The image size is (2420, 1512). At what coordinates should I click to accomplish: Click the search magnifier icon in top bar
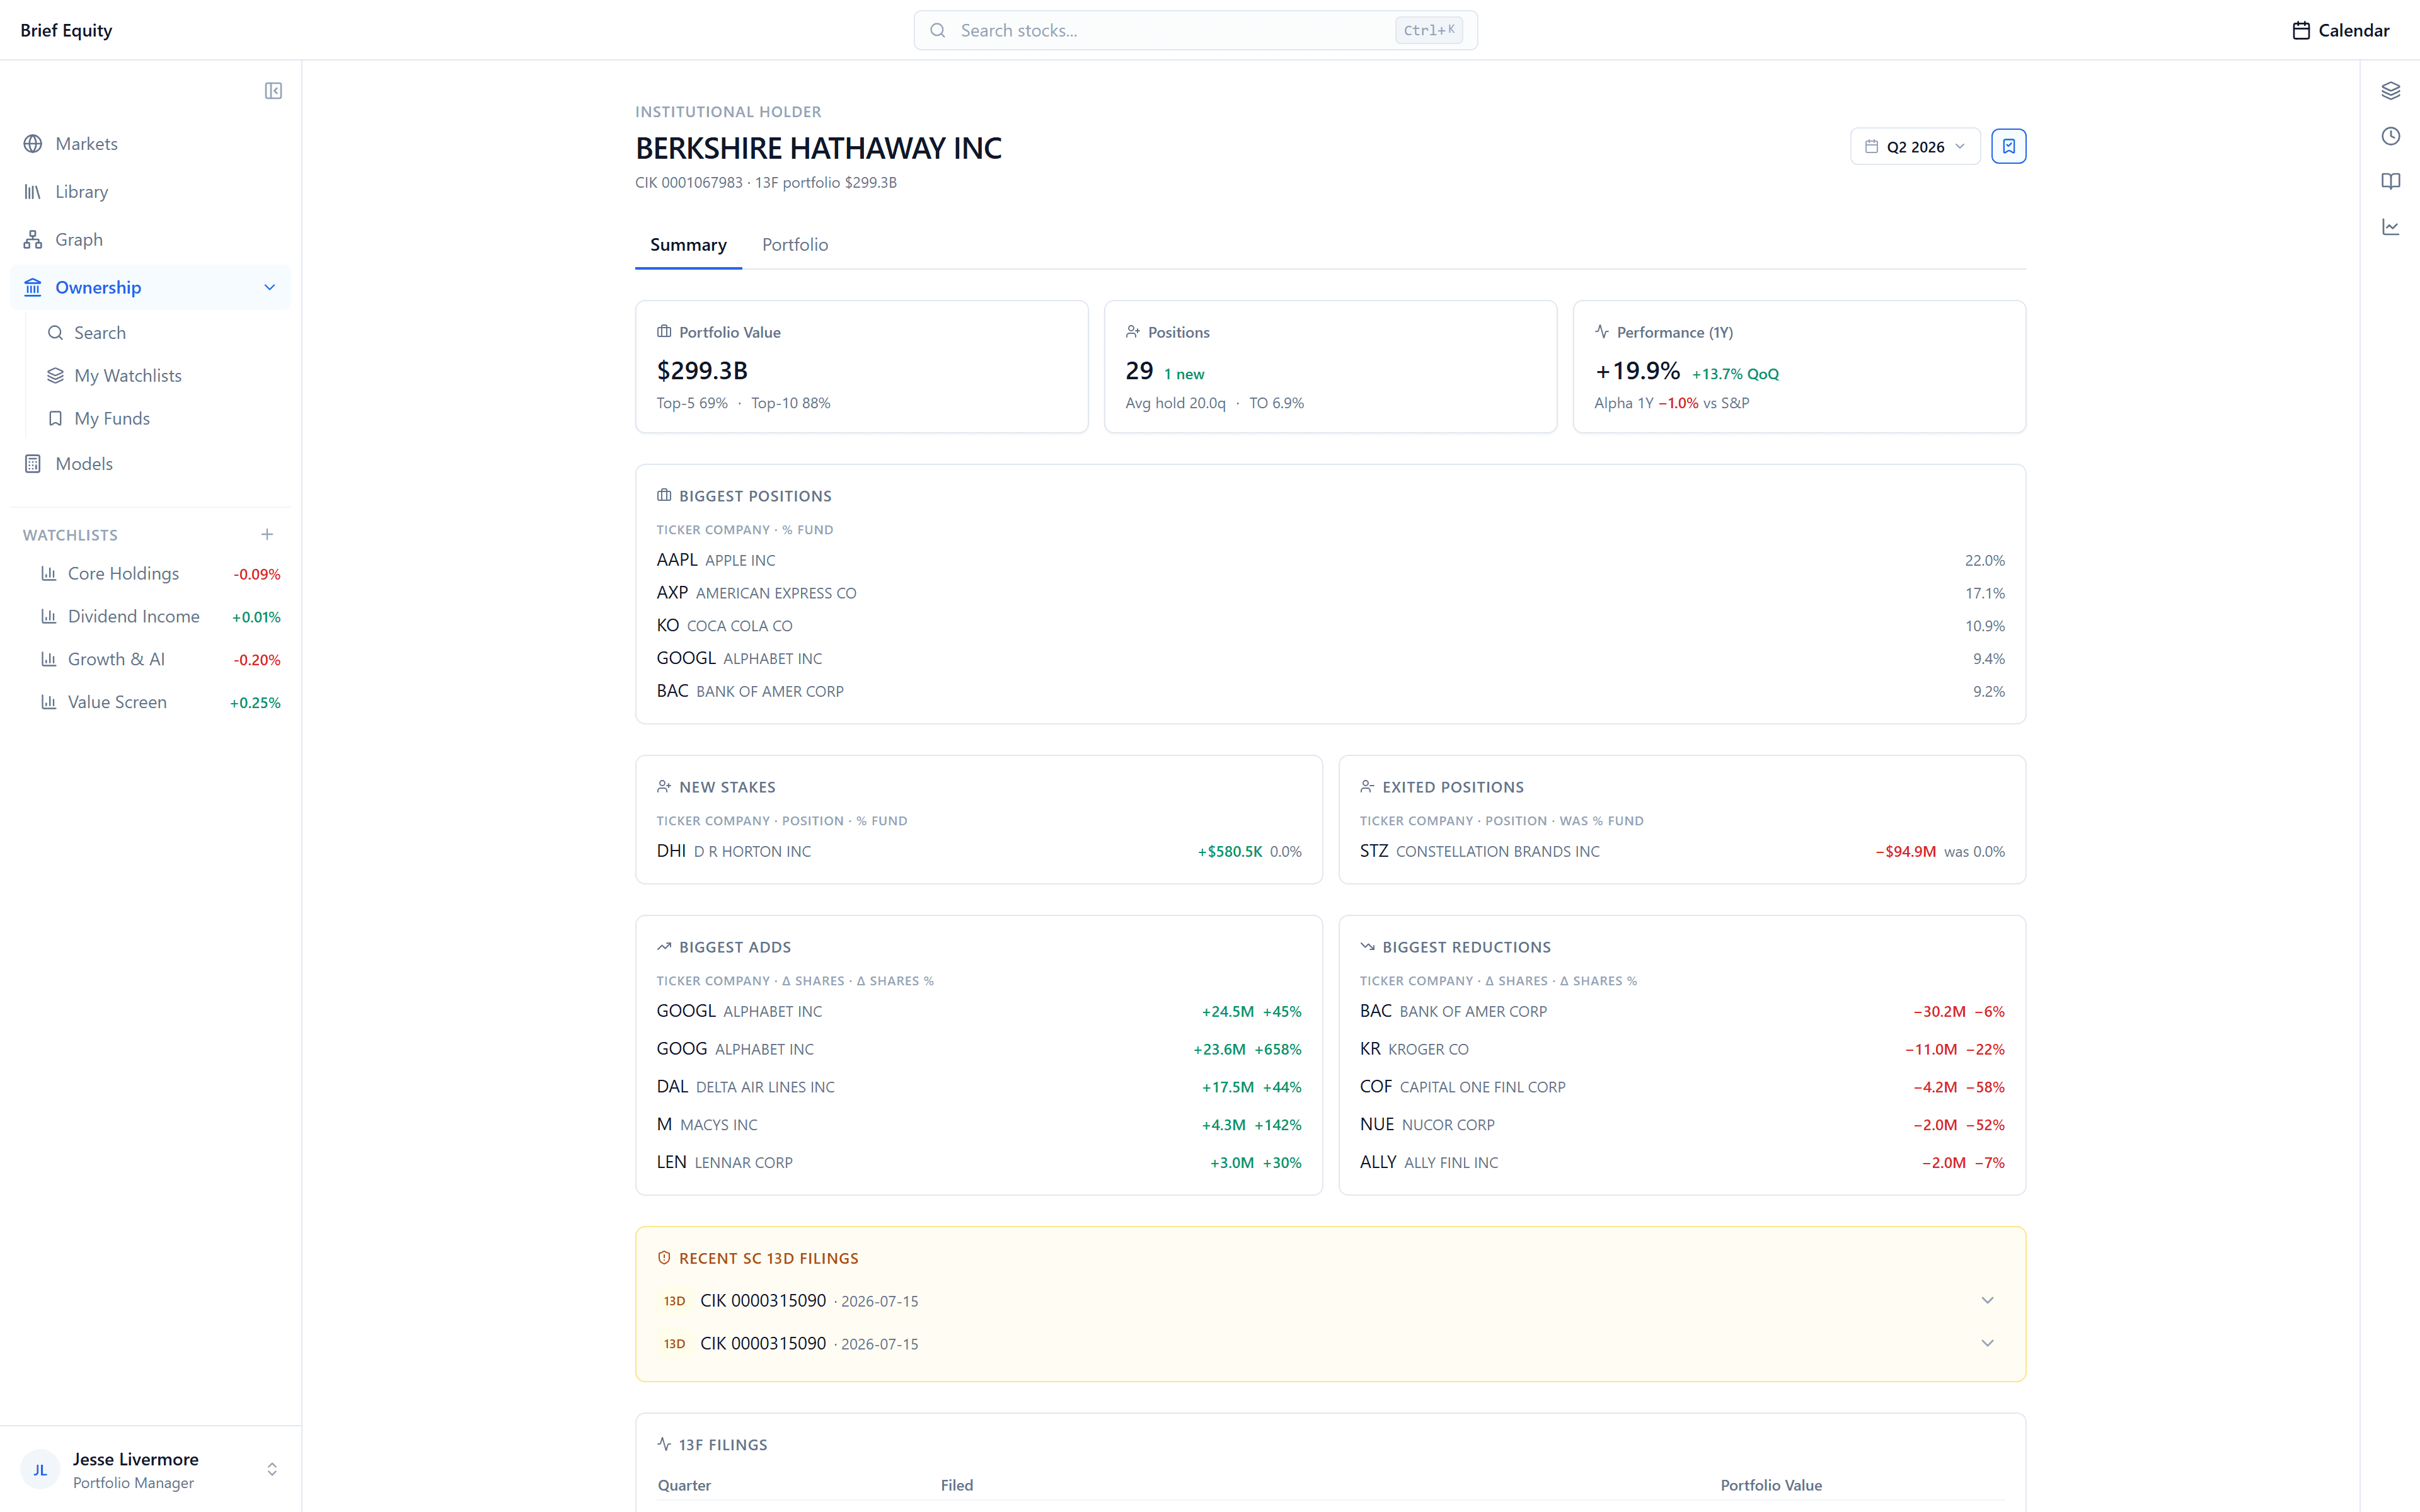[938, 30]
